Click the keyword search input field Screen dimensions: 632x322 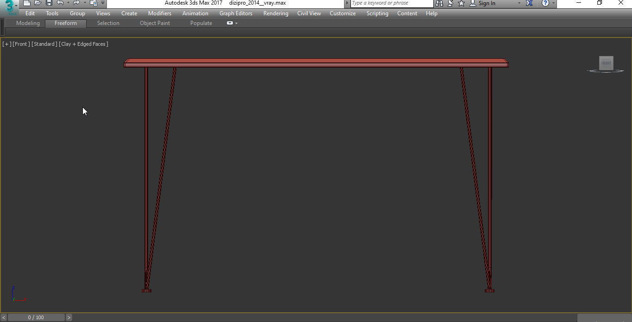coord(392,3)
